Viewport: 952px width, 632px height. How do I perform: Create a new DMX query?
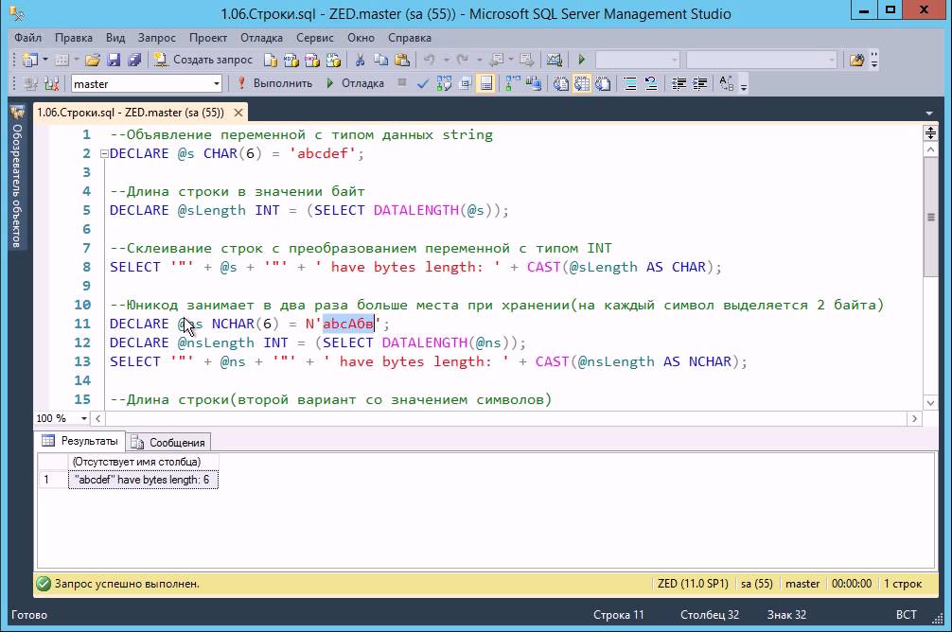coord(312,60)
